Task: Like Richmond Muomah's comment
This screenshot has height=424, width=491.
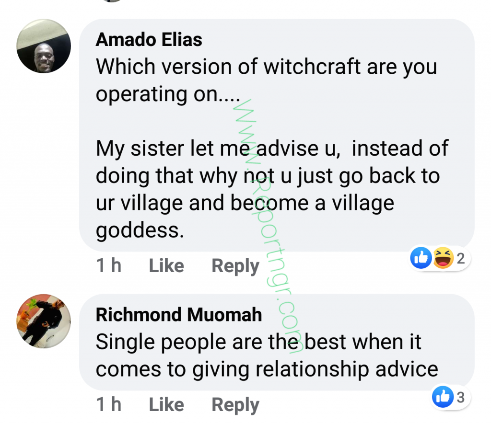Action: (x=166, y=404)
